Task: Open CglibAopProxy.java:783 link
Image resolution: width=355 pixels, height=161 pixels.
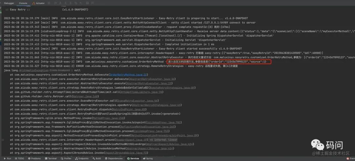Action: [x=164, y=122]
